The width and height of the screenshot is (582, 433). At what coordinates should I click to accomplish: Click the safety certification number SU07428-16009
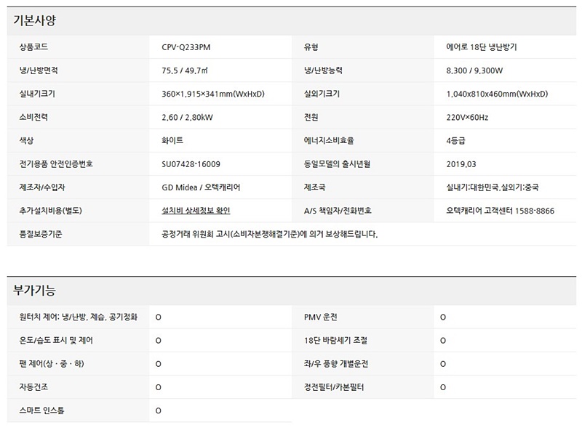[191, 164]
